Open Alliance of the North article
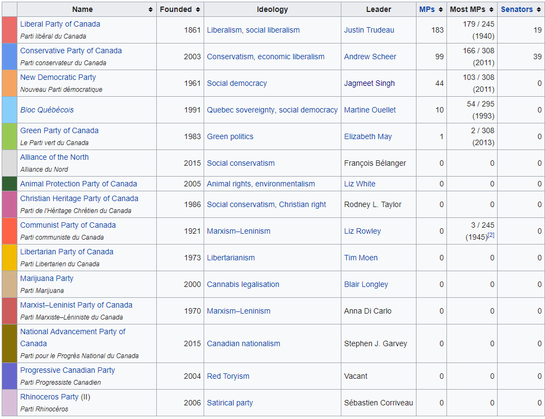Viewport: 545px width, 419px height. 54,158
